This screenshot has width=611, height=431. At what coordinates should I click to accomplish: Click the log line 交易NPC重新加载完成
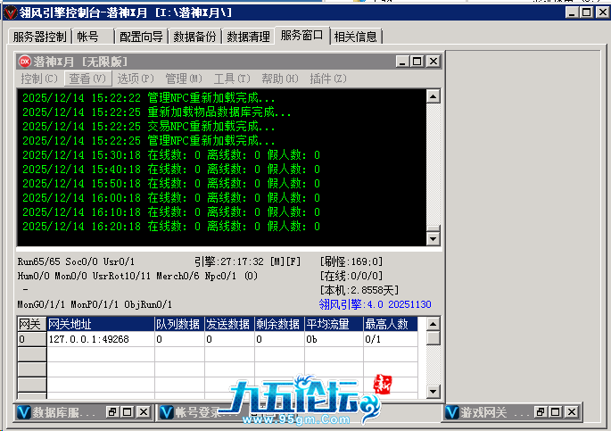tap(148, 127)
